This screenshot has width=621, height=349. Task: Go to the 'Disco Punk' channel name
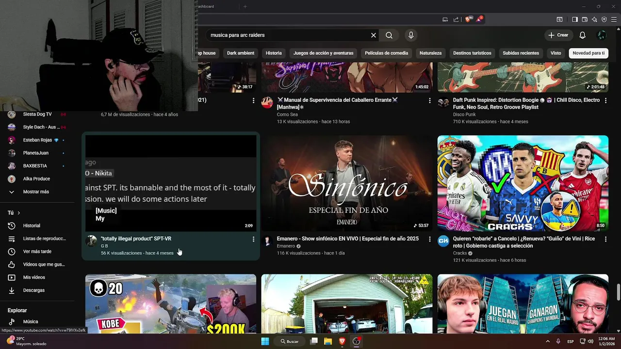point(464,115)
